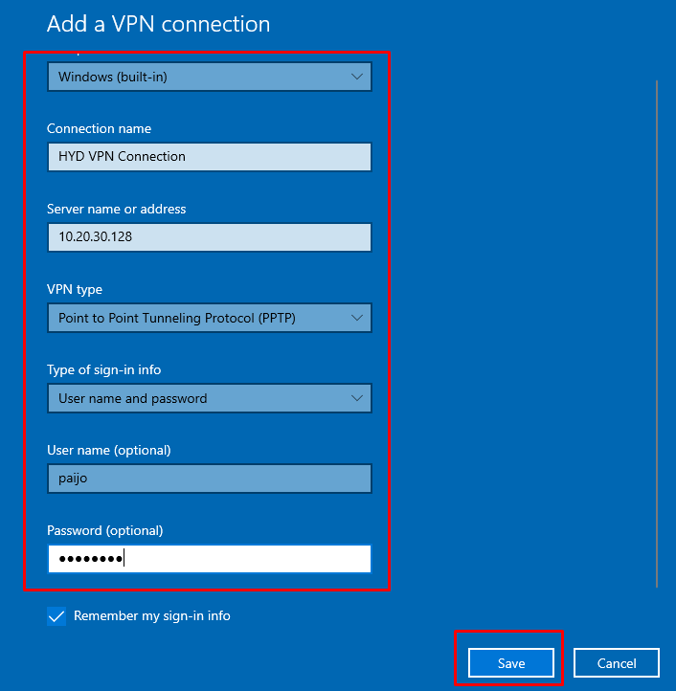Open the Windows (built-in) VPN provider dropdown
676x691 pixels.
[x=209, y=77]
